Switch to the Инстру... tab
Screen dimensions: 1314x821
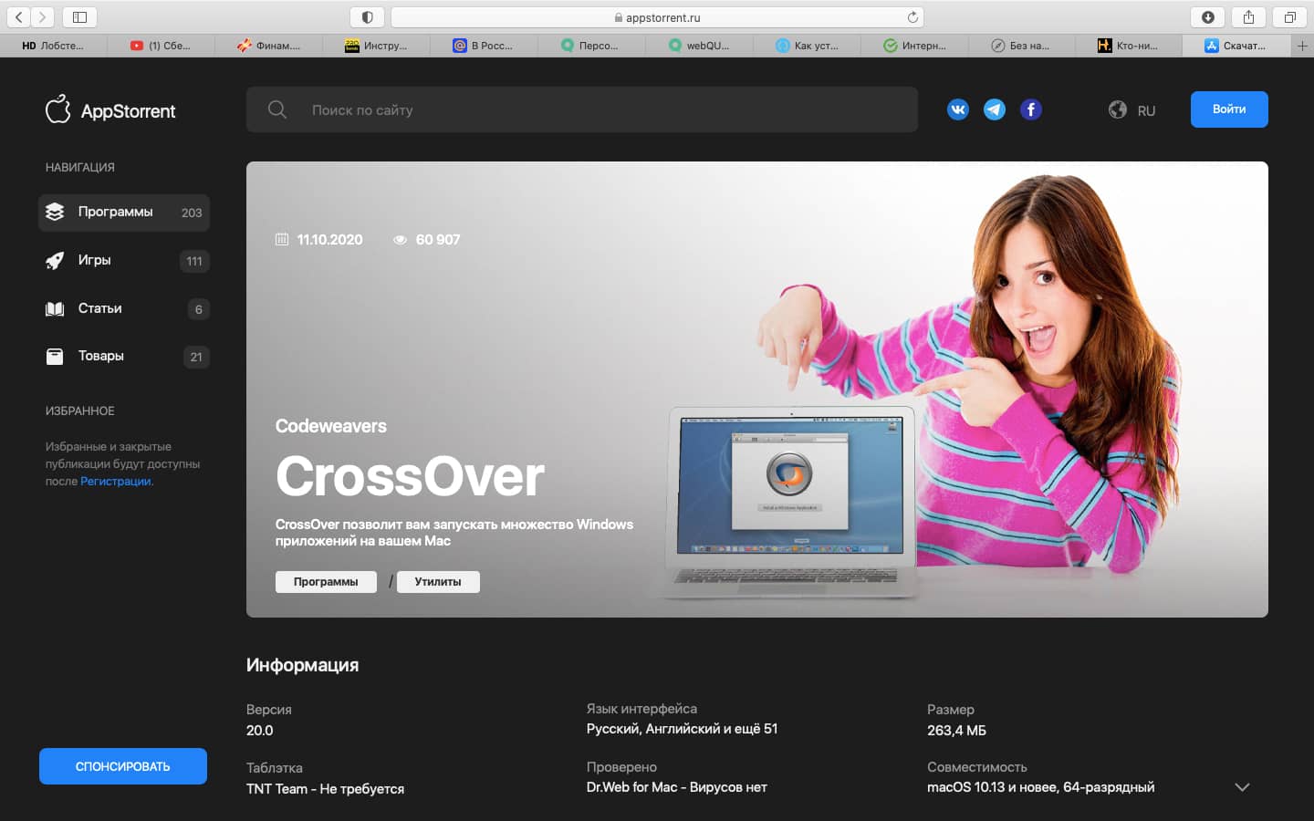(x=376, y=46)
